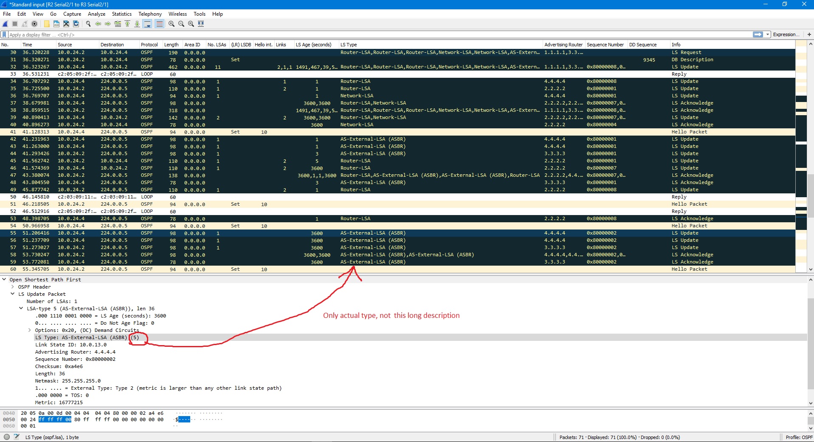Open the Wireless menu
This screenshot has height=442, width=814.
coord(177,14)
